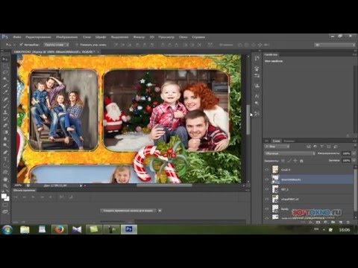Image resolution: width=358 pixels, height=268 pixels.
Task: Open the Filter menu in the menu bar
Action: (139, 37)
